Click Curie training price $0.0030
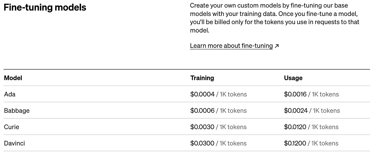372x153 pixels. point(202,127)
